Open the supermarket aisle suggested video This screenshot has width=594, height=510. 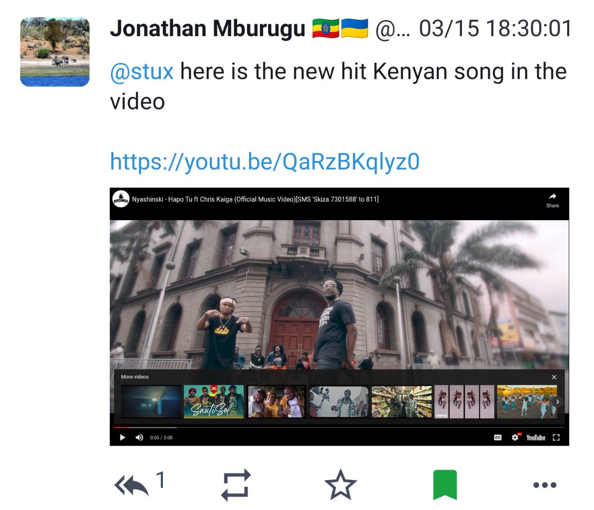click(x=402, y=402)
